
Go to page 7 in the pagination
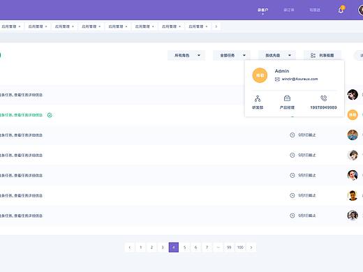pos(207,248)
